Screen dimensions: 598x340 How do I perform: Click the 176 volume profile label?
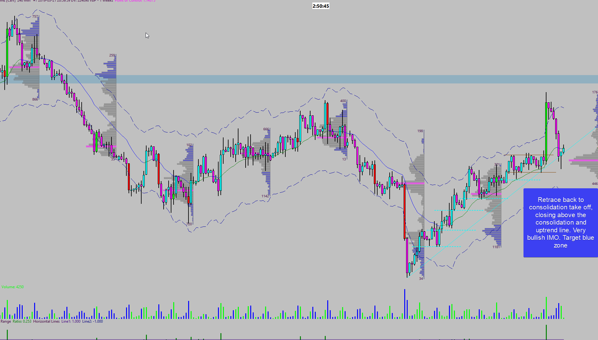(x=595, y=92)
